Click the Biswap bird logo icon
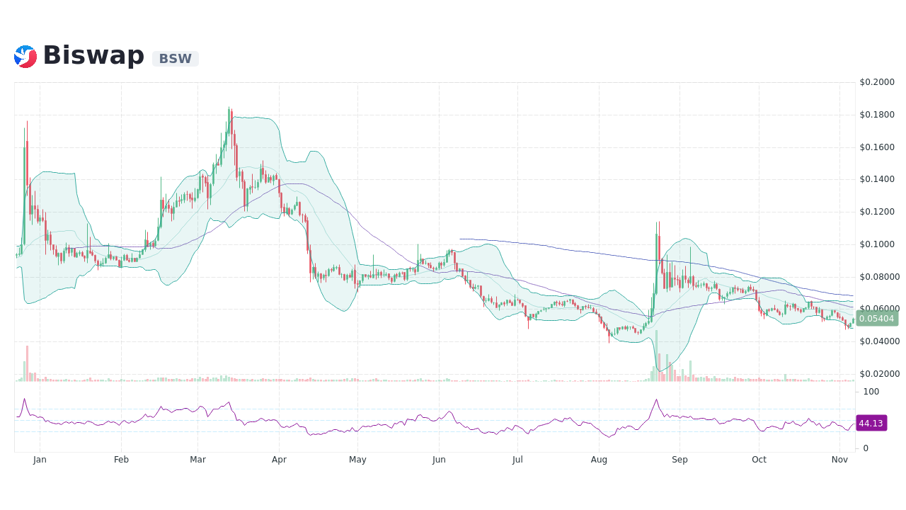 (25, 57)
